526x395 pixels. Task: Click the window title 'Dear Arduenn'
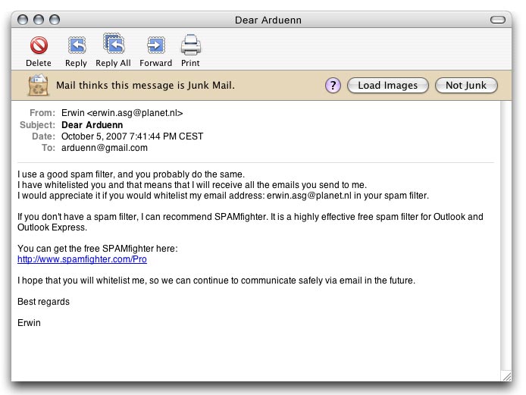click(268, 20)
